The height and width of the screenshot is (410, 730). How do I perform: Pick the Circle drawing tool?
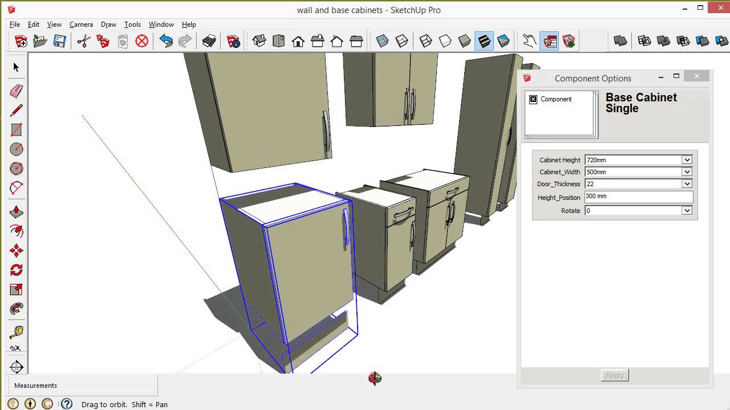tap(17, 149)
